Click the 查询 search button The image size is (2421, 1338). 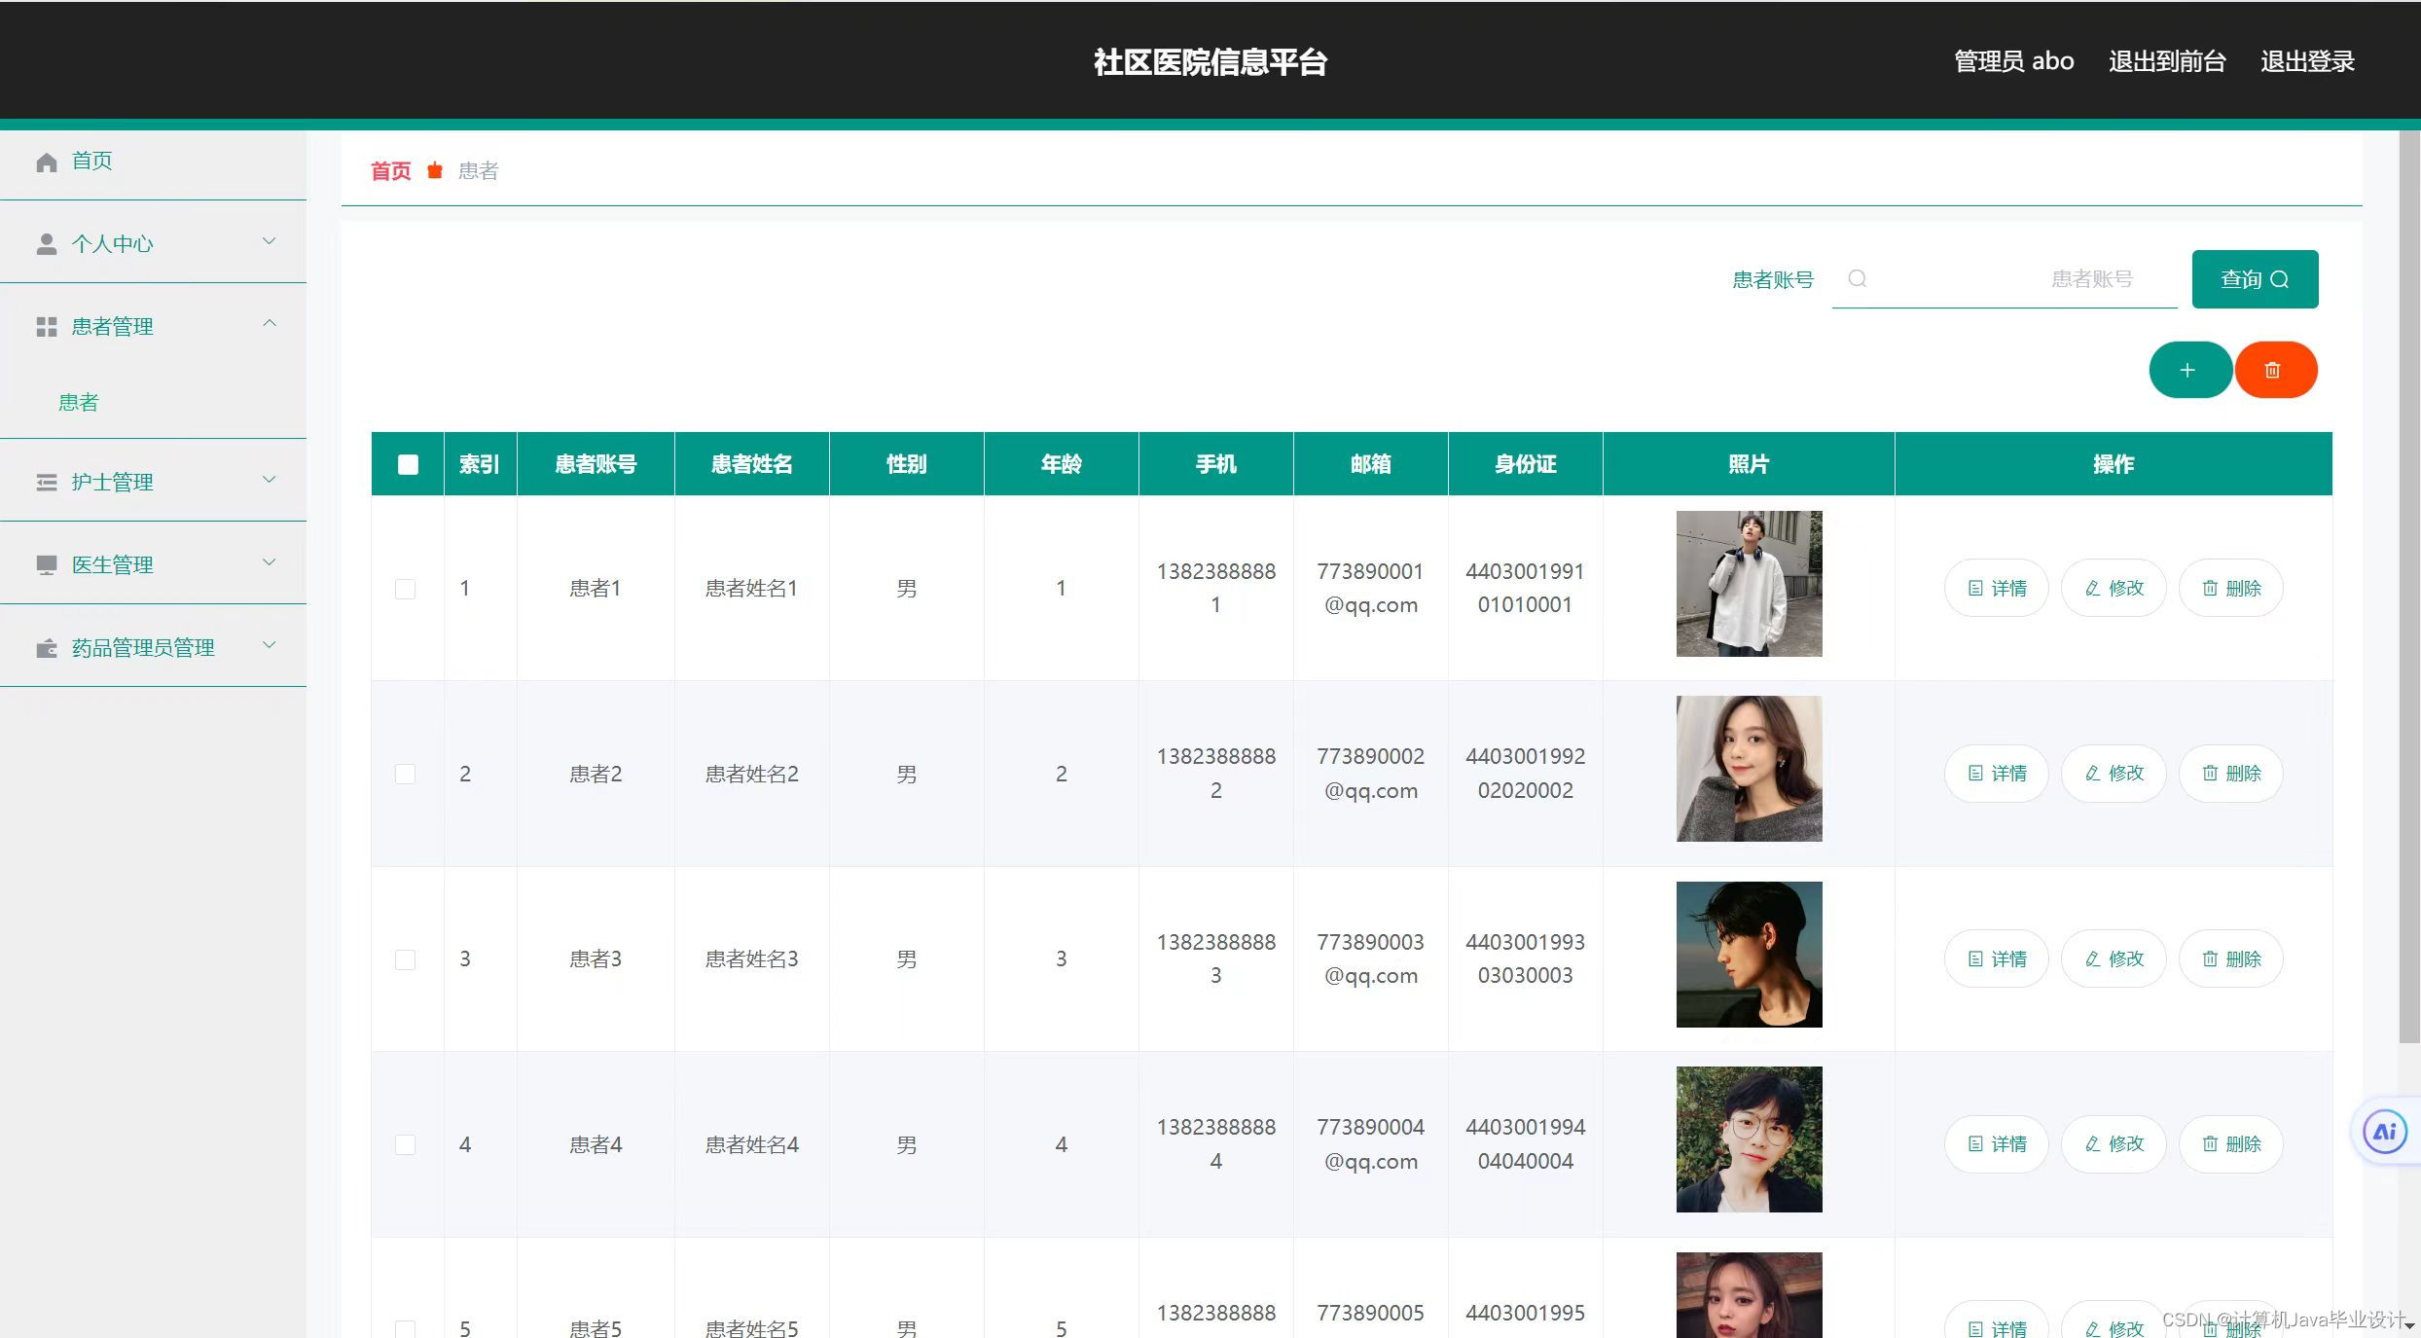pos(2254,279)
